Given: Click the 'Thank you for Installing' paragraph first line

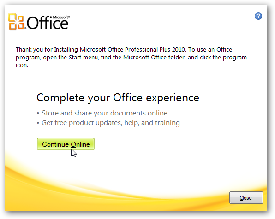Looking at the screenshot, I should (x=124, y=50).
